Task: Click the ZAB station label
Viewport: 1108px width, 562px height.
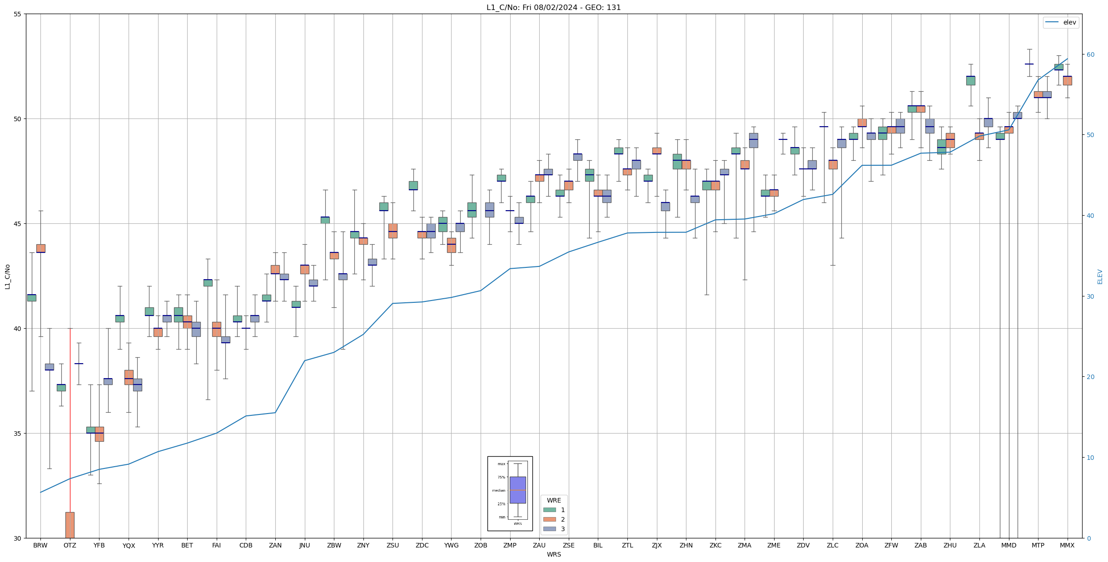Action: coord(921,545)
